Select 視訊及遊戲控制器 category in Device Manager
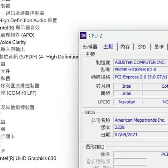 click(22, 13)
